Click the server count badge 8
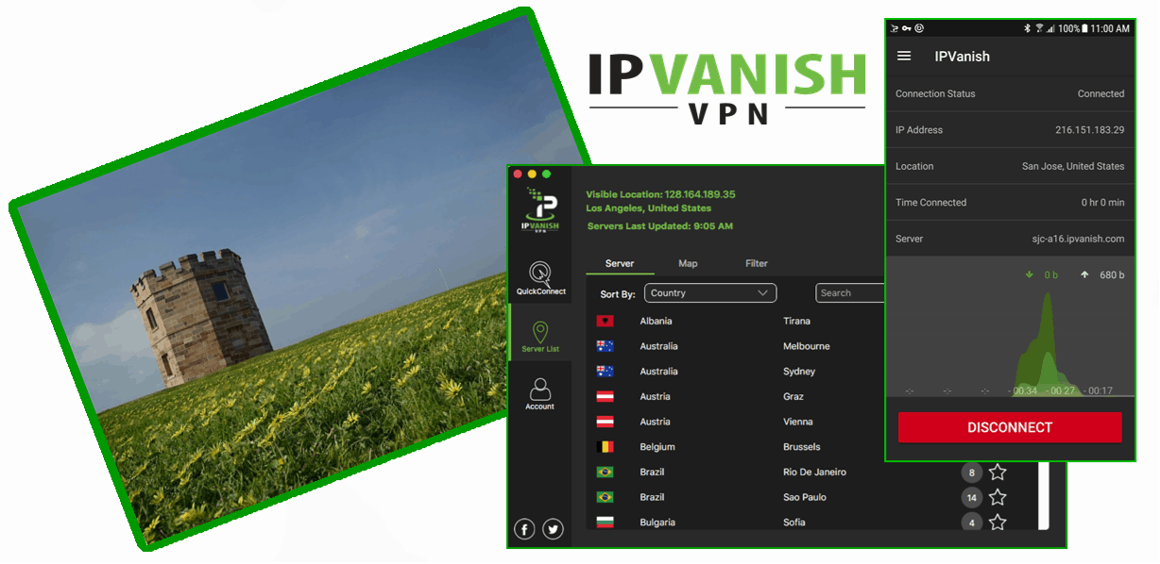 tap(971, 473)
